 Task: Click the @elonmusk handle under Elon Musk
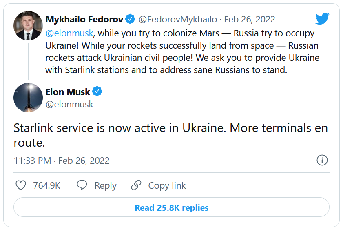tap(69, 104)
